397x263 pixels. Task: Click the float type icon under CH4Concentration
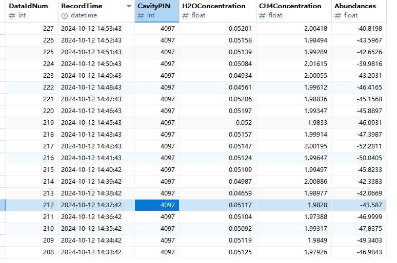[262, 16]
